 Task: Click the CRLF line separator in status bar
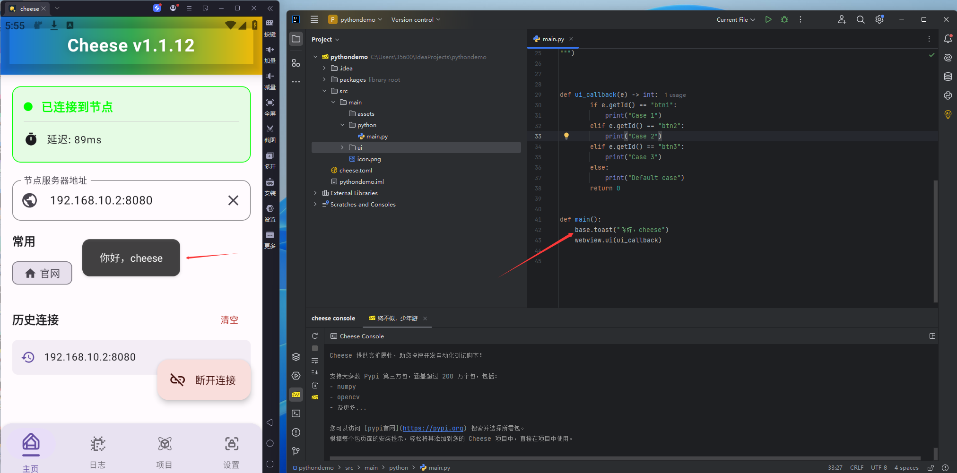857,468
